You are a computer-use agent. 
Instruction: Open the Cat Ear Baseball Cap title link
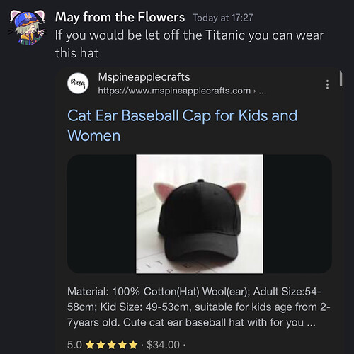[182, 125]
